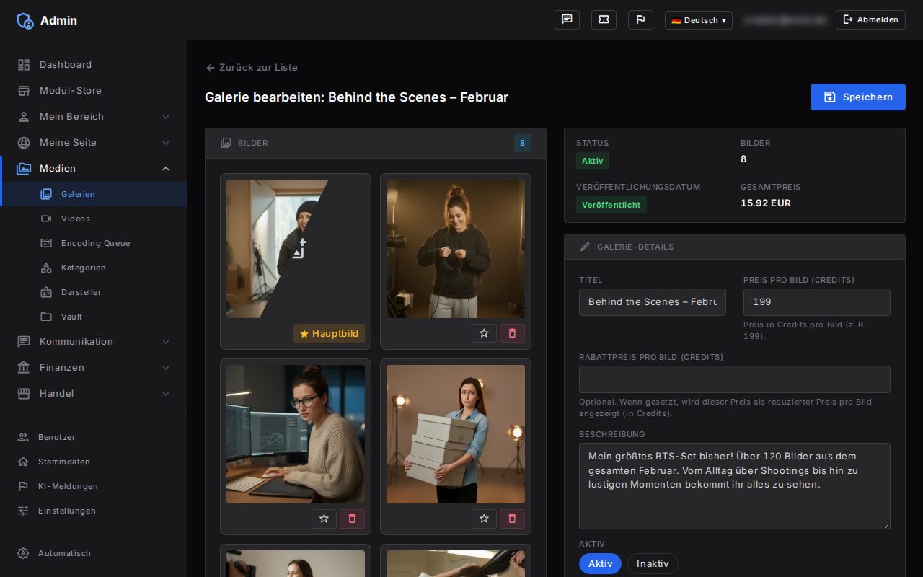Open Vault under Medien
The image size is (923, 577).
94,317
